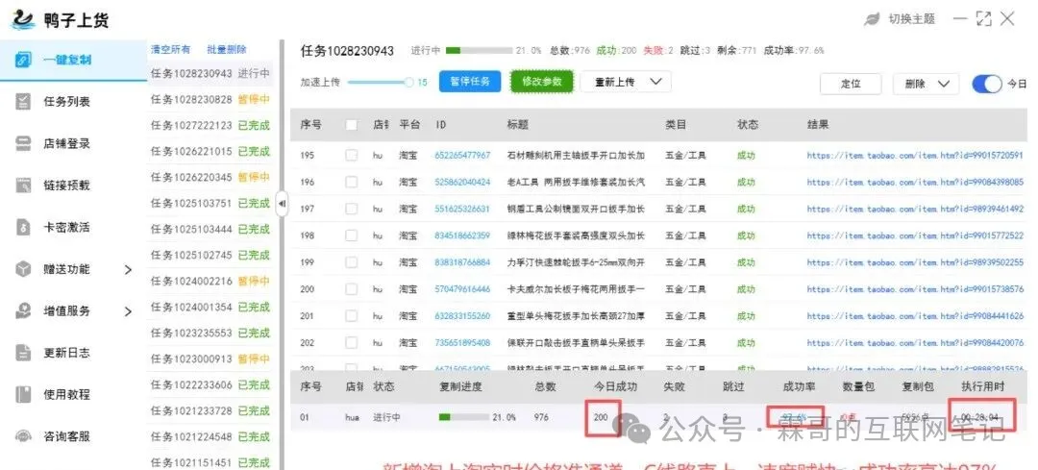Click the 一键复制 sidebar icon

tap(23, 60)
